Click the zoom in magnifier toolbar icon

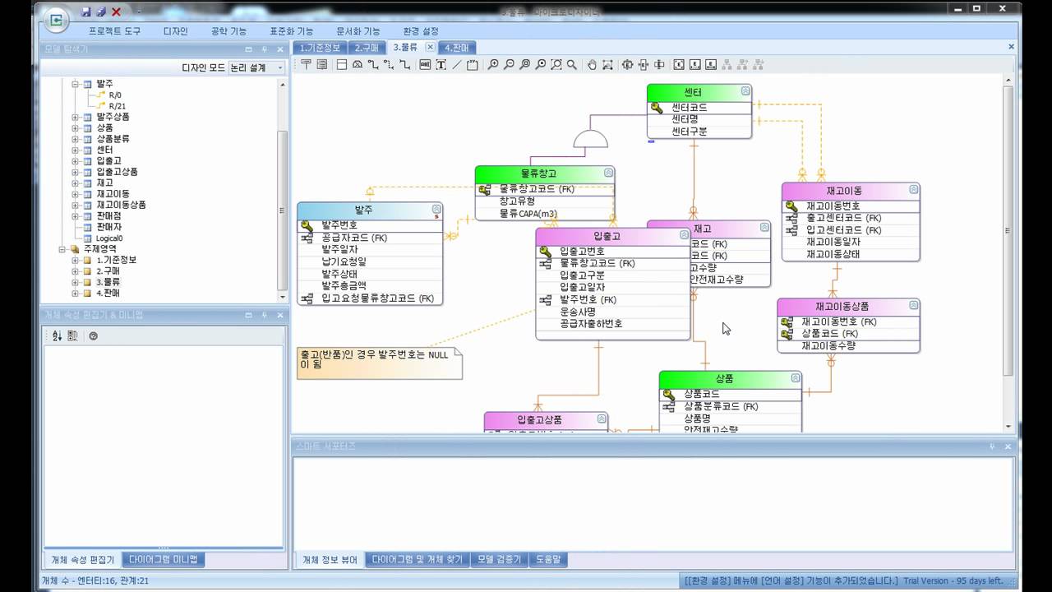point(493,64)
